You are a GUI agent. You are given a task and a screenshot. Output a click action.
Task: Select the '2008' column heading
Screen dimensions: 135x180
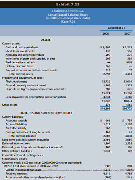[106, 34]
